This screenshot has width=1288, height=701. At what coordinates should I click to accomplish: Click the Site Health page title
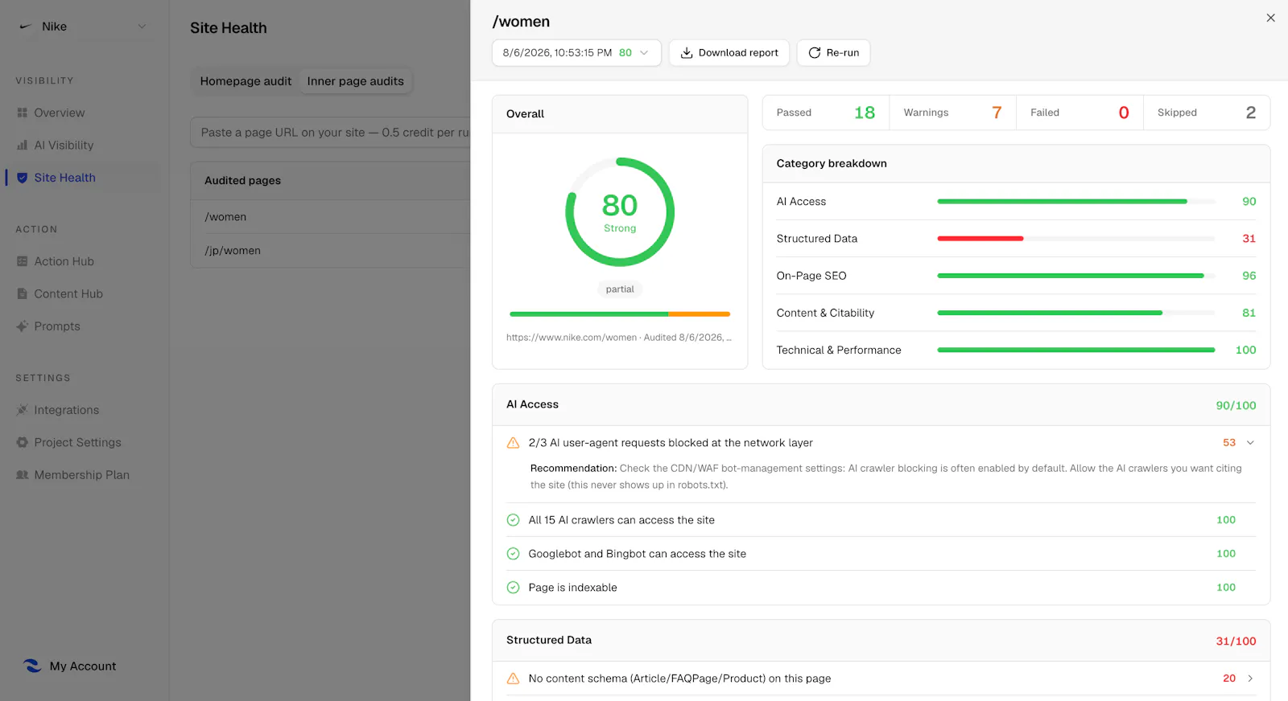point(229,28)
